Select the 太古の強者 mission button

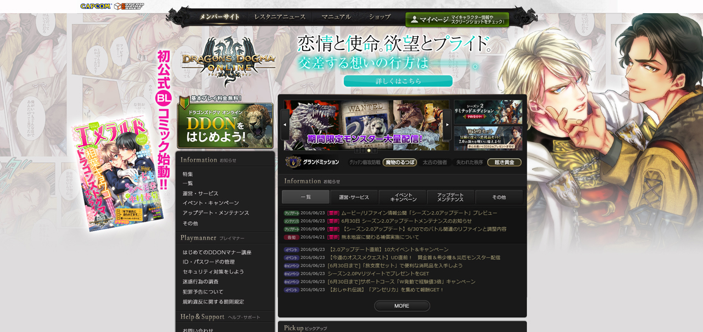click(435, 162)
